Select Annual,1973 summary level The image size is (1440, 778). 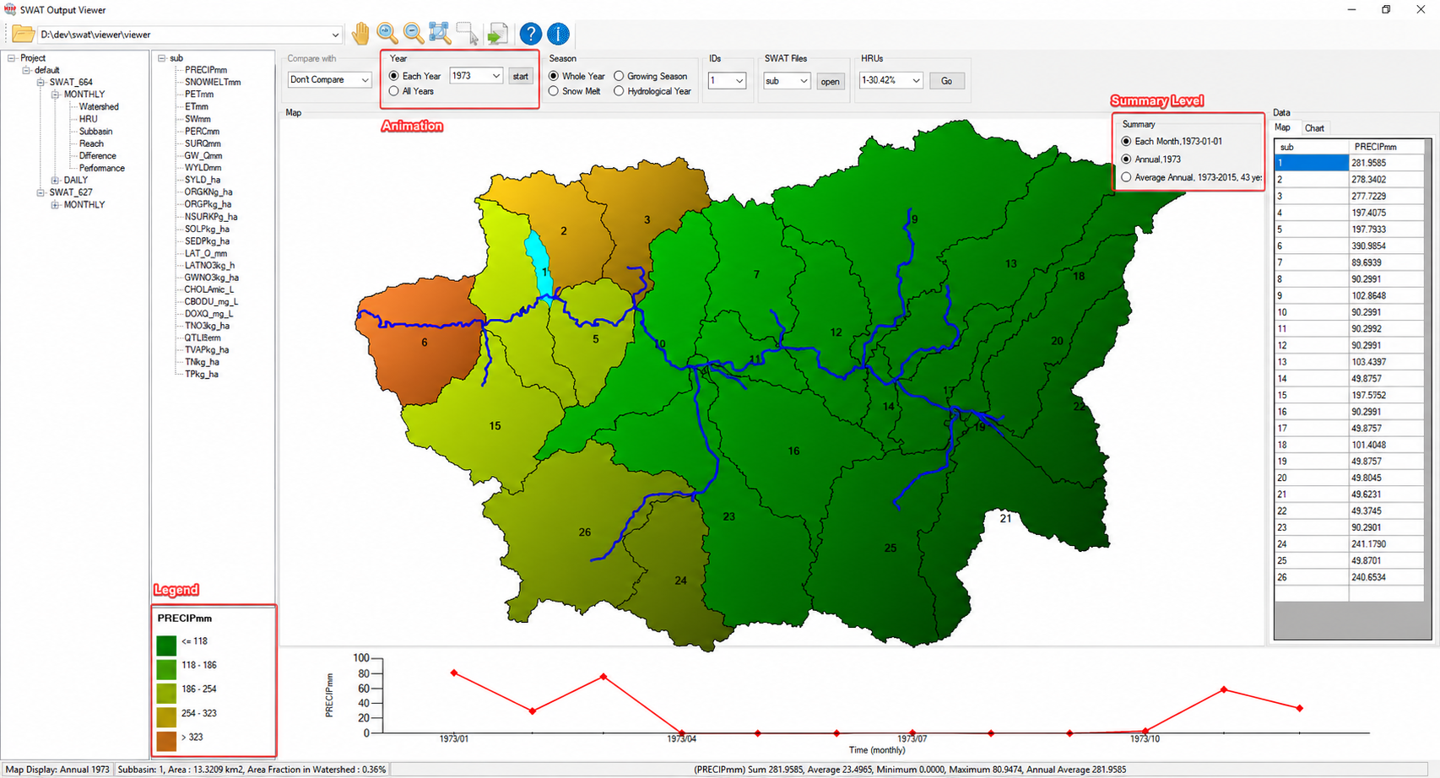pos(1126,159)
